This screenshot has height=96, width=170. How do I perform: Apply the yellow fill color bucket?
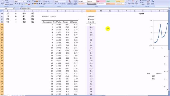(x=26, y=4)
